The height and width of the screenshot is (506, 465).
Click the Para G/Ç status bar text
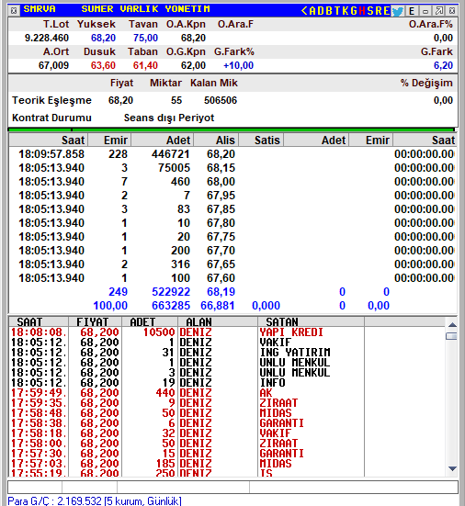pyautogui.click(x=95, y=500)
